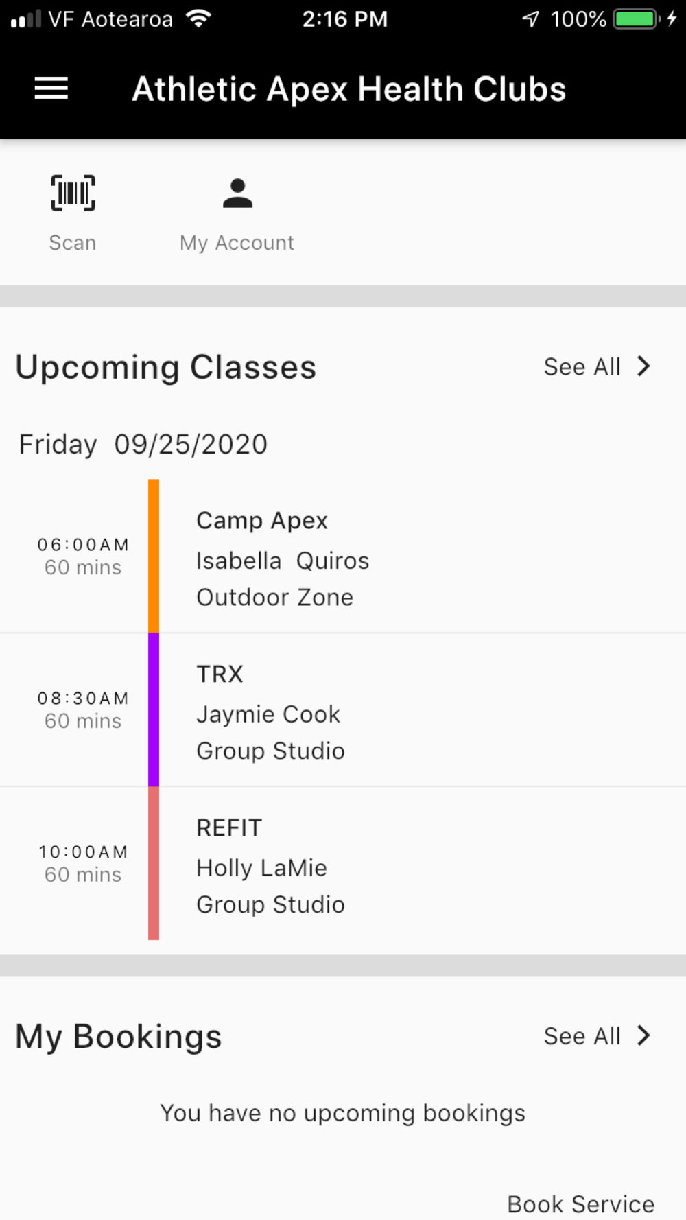Open the REFIT class with Holly LaMie
This screenshot has width=686, height=1220.
(343, 865)
